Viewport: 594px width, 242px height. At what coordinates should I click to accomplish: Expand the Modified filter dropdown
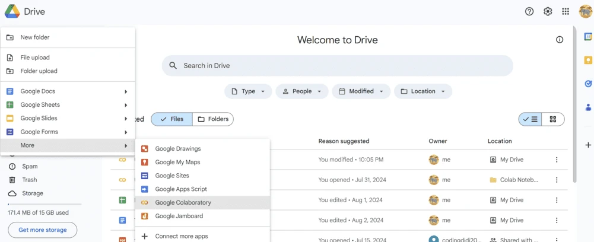pyautogui.click(x=361, y=91)
